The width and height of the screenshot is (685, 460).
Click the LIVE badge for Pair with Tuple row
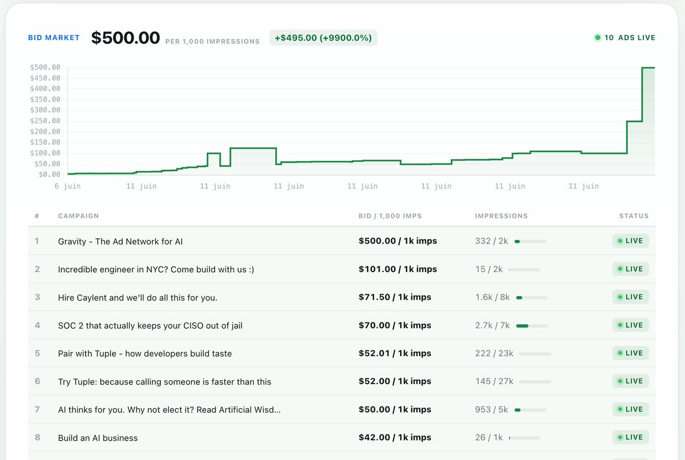click(630, 353)
